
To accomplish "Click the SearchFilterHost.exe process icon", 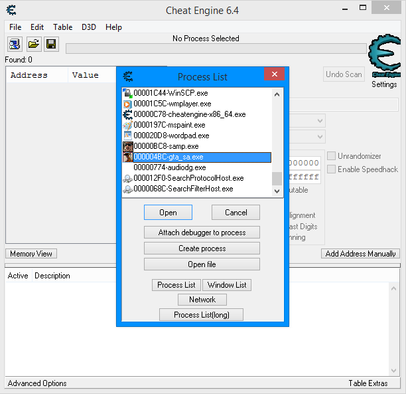I will click(x=127, y=189).
